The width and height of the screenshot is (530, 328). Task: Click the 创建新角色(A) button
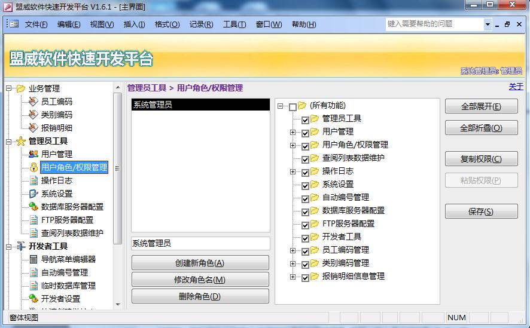tap(200, 263)
